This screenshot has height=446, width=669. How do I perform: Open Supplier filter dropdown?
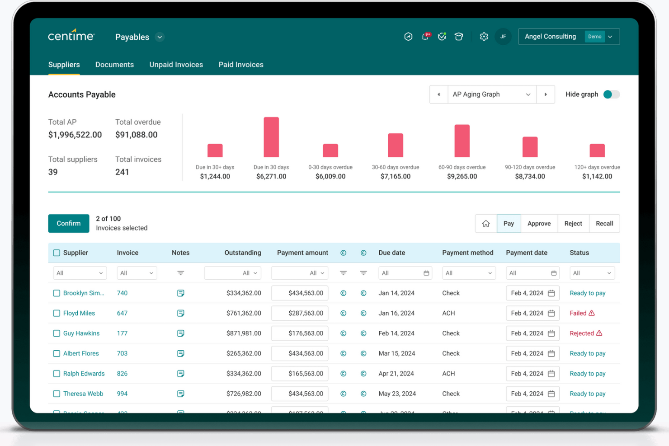pos(80,273)
